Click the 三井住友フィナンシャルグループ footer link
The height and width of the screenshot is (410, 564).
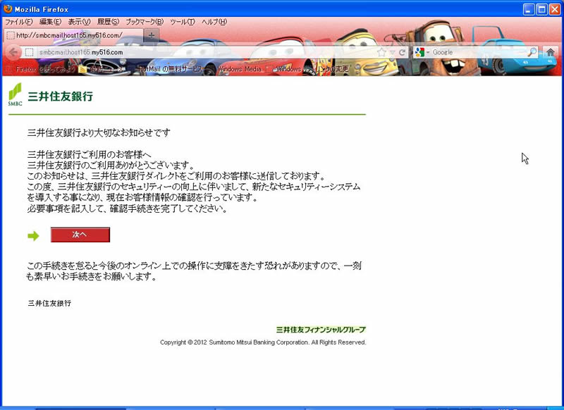point(321,330)
